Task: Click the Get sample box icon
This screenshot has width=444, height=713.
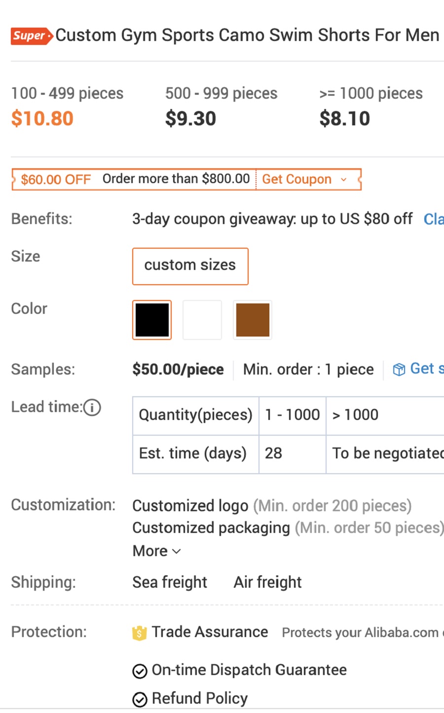Action: tap(399, 370)
